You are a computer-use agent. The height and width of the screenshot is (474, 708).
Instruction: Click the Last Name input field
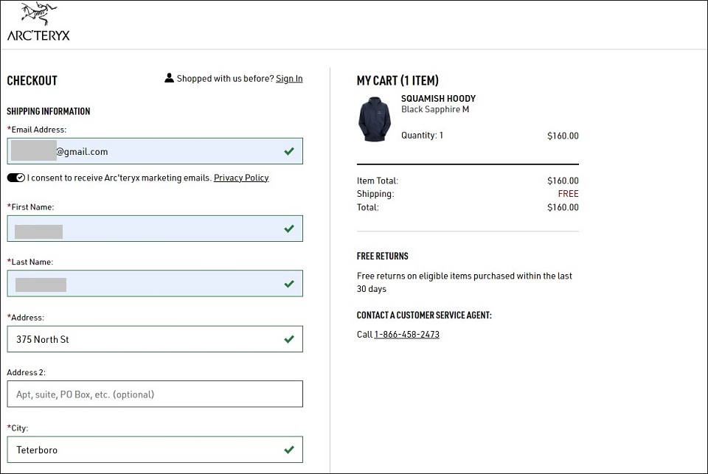155,284
